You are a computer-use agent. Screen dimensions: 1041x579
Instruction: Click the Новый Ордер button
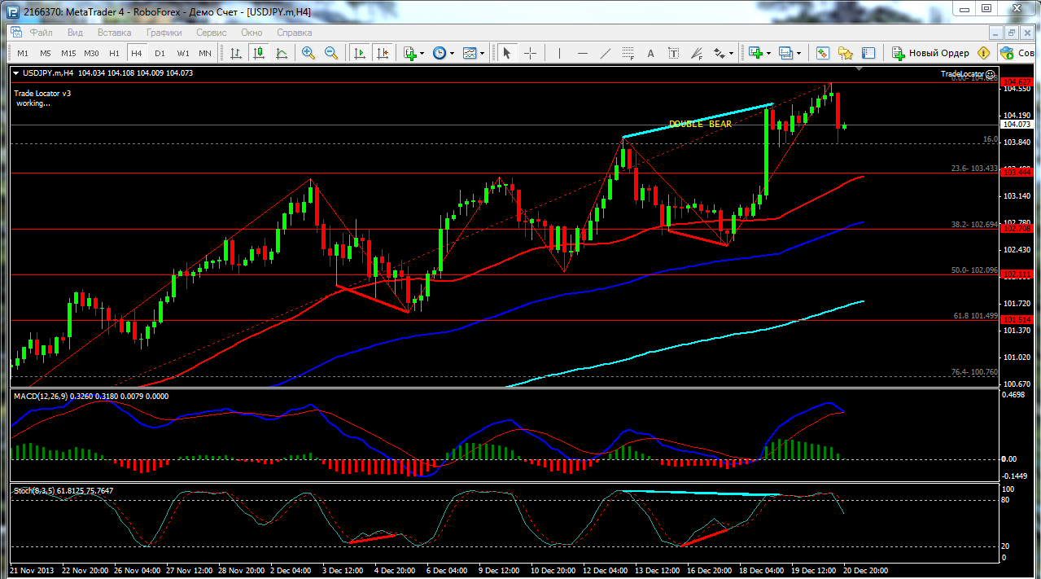click(x=930, y=53)
